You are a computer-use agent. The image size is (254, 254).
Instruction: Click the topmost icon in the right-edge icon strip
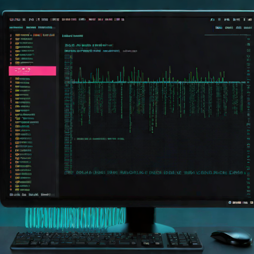[x=249, y=39]
